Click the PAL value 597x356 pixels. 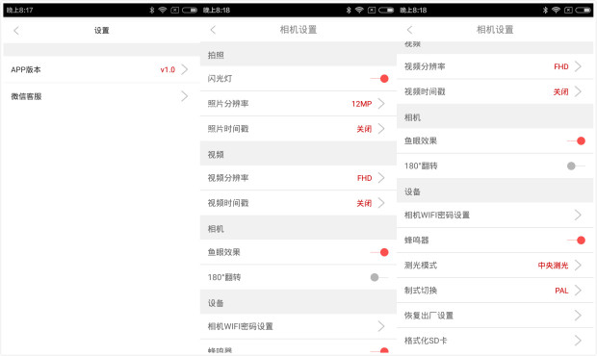click(x=561, y=291)
